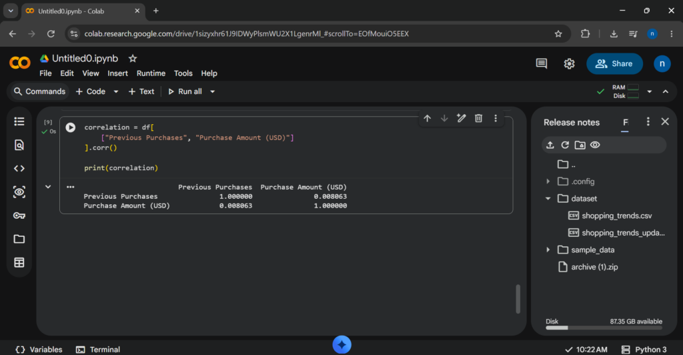Open the View menu

click(91, 73)
